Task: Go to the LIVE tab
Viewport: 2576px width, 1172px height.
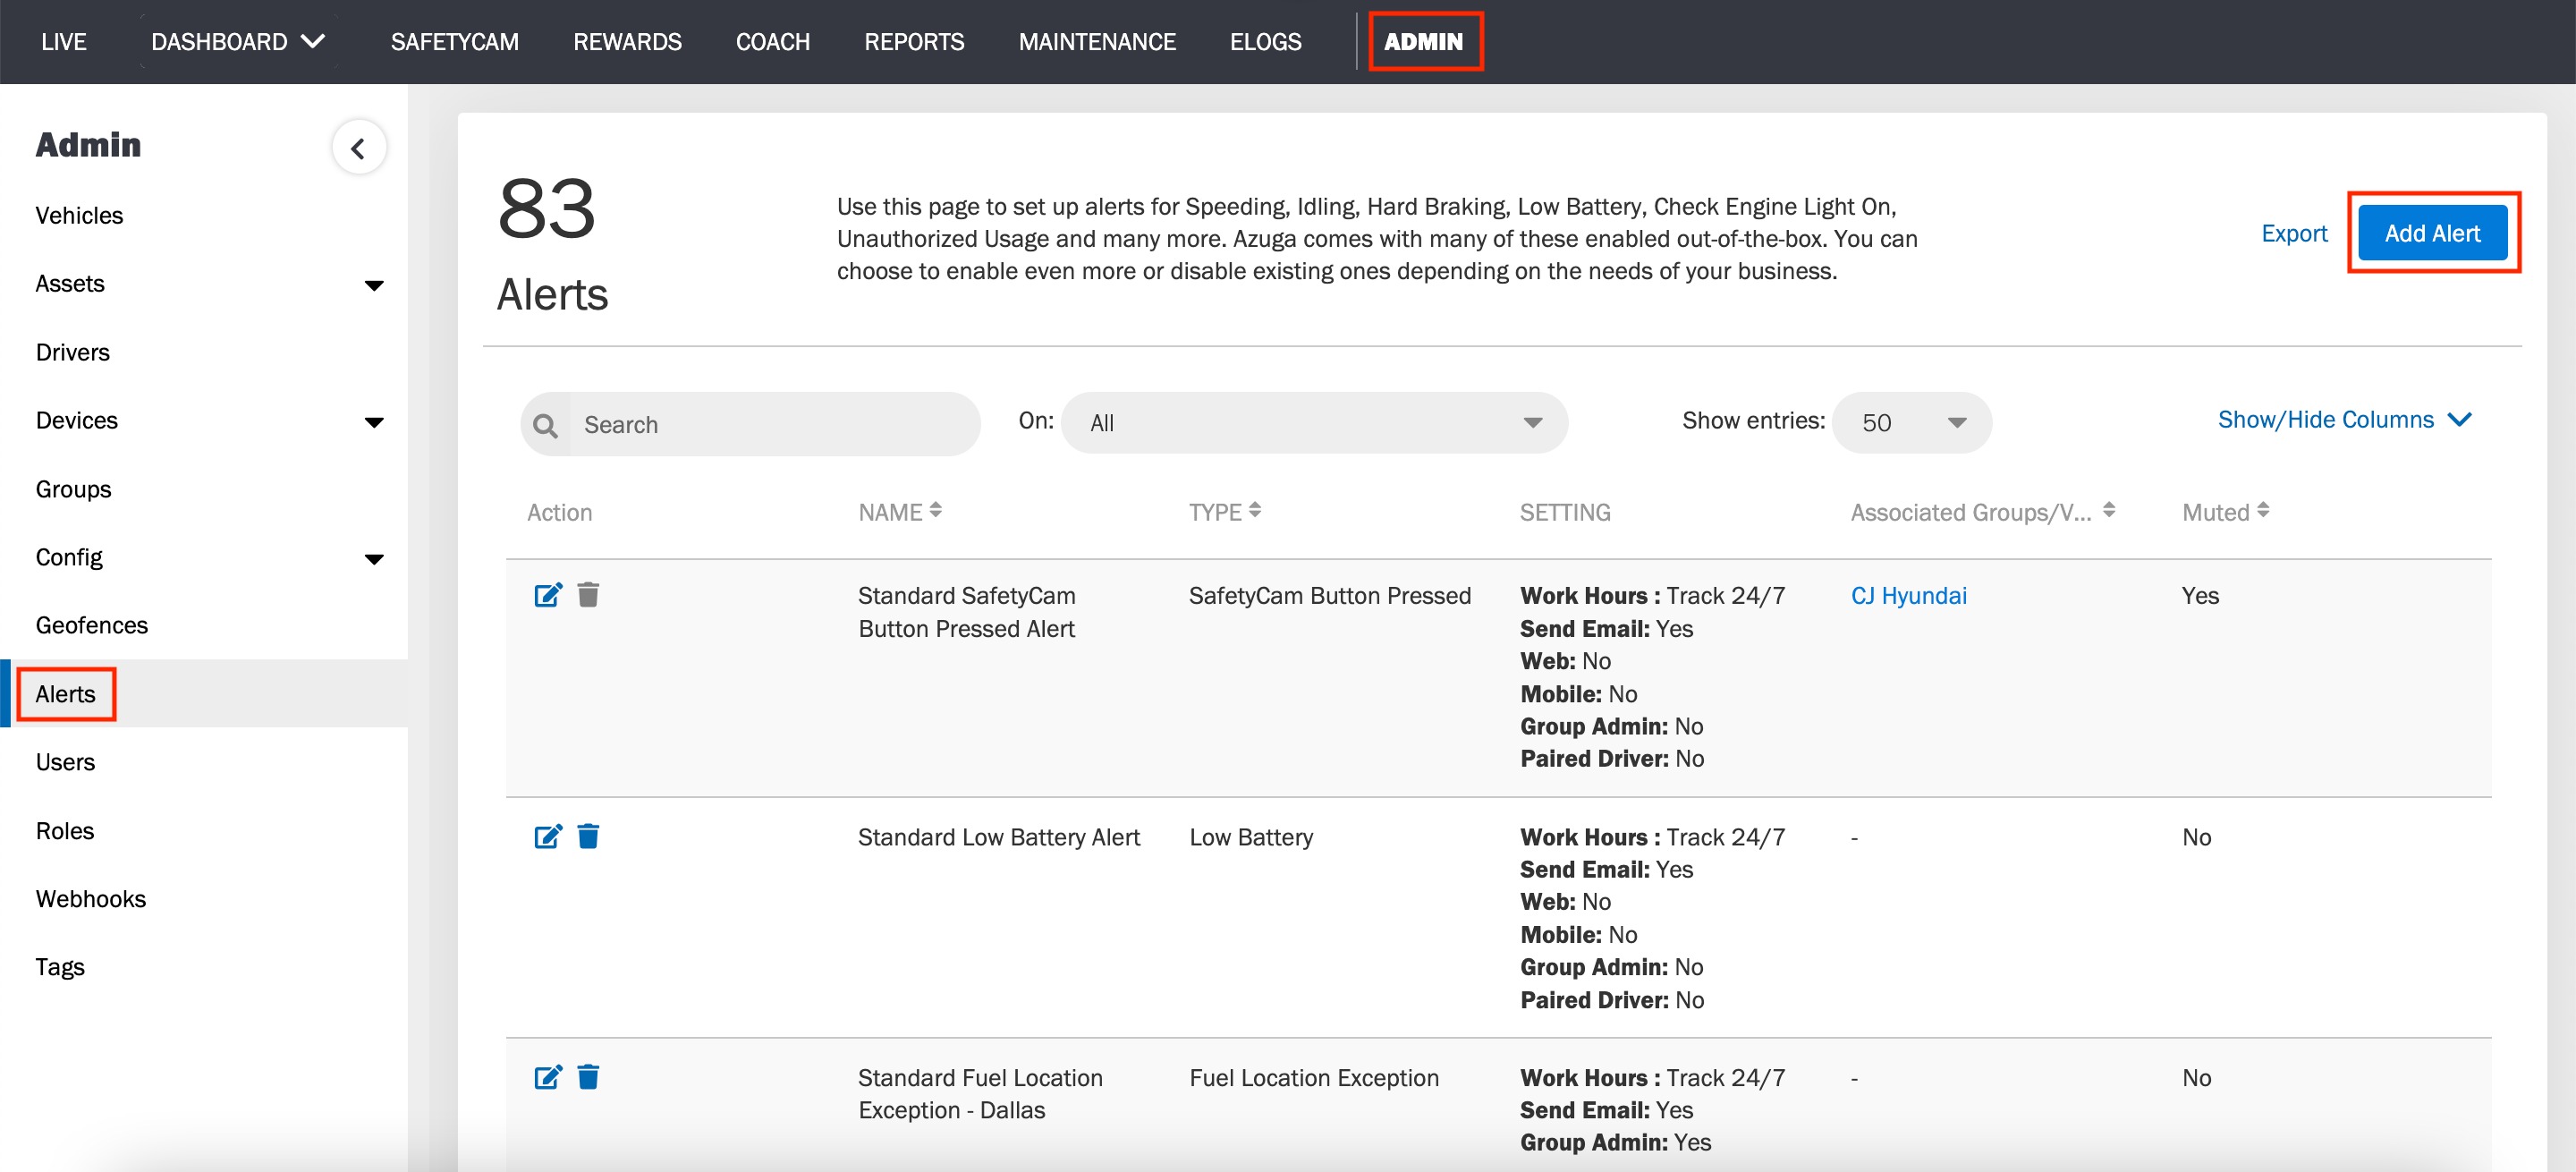Action: pyautogui.click(x=64, y=42)
